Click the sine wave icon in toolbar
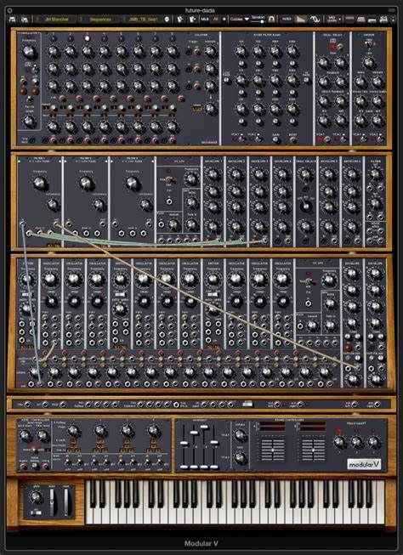This screenshot has width=403, height=555. [315, 19]
